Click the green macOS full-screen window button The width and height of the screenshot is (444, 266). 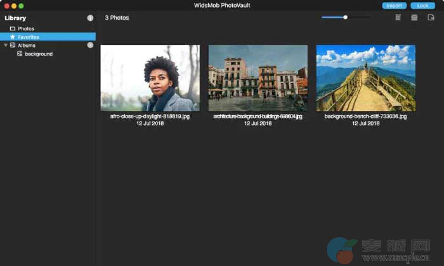pos(21,6)
